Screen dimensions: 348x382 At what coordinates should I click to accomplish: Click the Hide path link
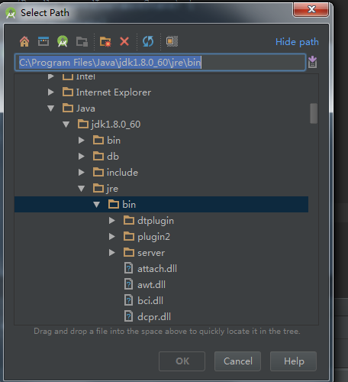pos(297,42)
